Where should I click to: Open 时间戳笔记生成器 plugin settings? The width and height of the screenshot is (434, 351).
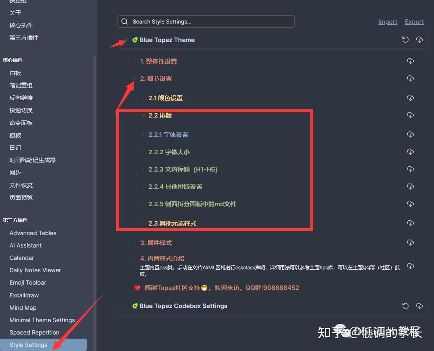[x=33, y=160]
